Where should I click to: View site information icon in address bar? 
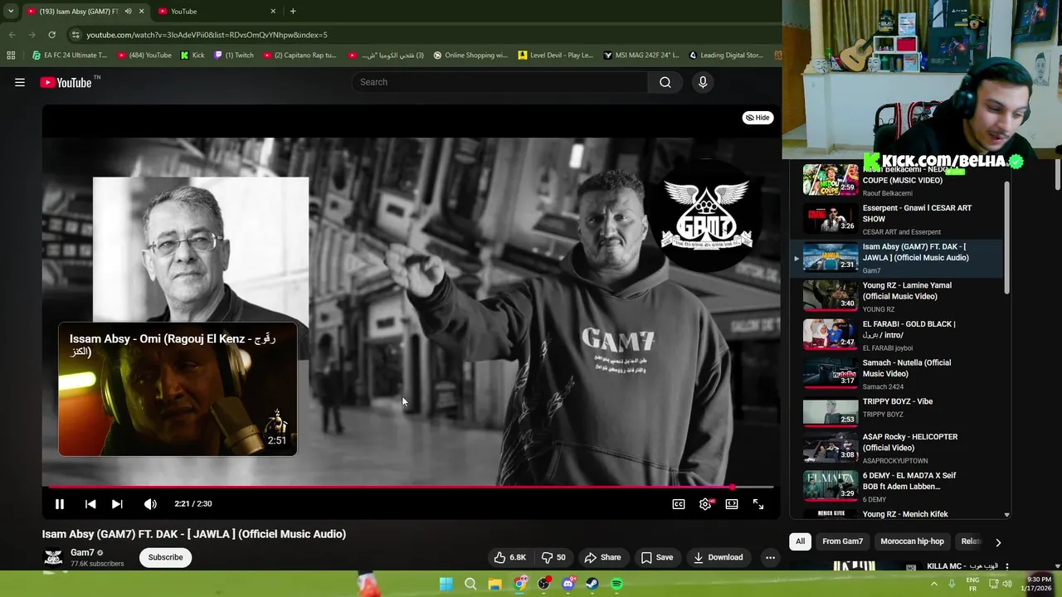(76, 35)
